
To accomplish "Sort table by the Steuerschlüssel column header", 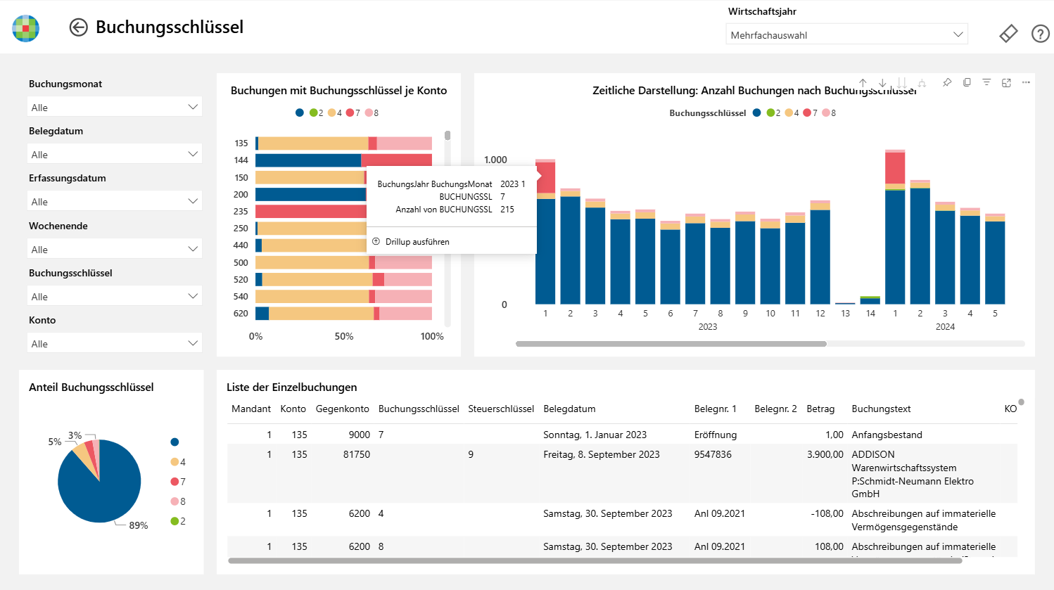I will 501,409.
